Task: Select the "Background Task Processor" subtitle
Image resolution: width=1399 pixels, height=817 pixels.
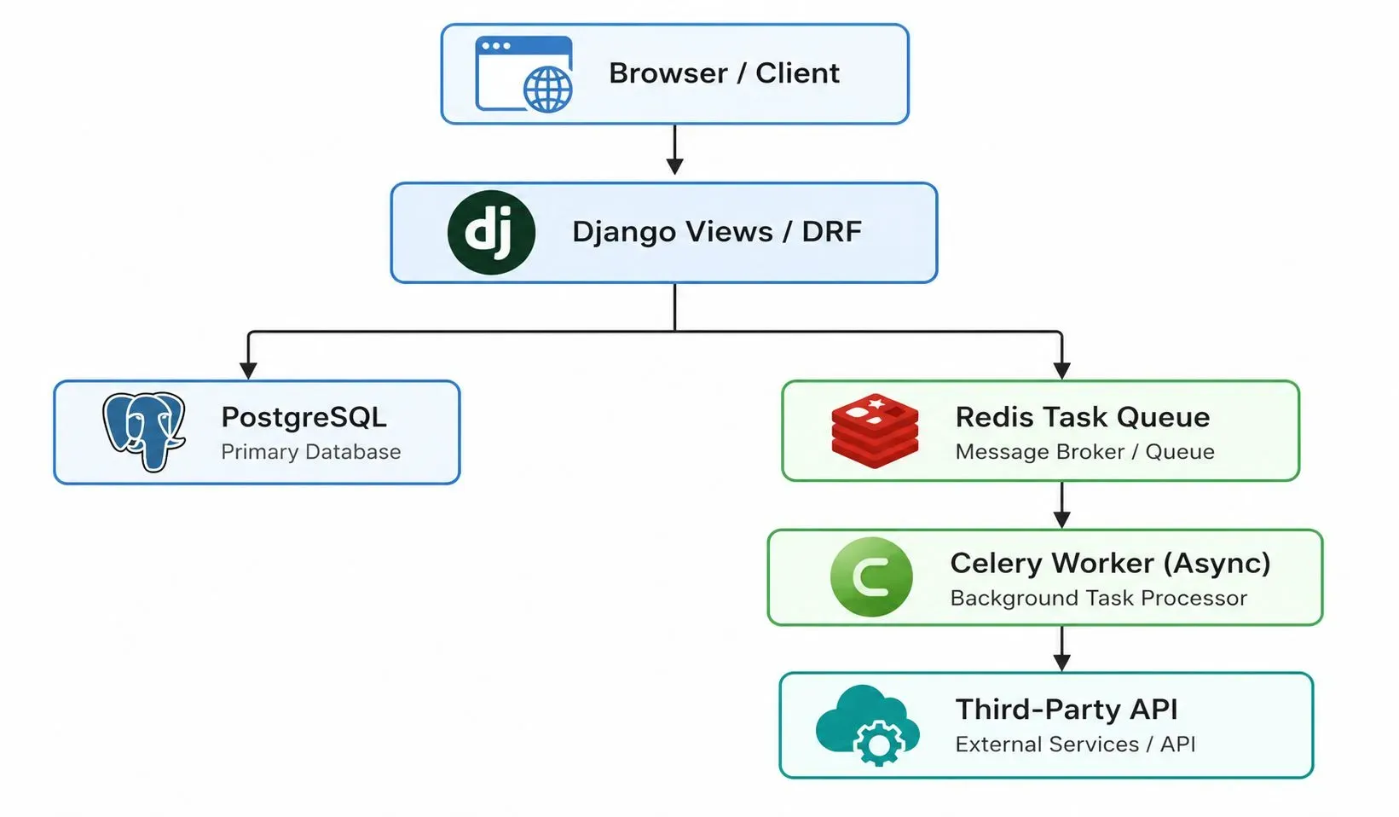Action: (1098, 598)
